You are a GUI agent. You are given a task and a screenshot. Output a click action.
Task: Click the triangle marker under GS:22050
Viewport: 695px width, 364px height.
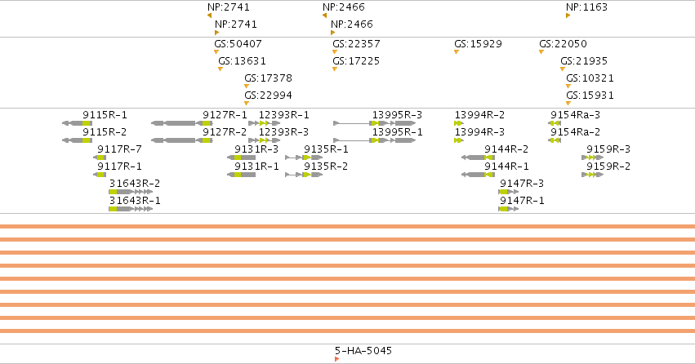(541, 51)
